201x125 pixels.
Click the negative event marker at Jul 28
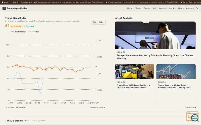37,68
